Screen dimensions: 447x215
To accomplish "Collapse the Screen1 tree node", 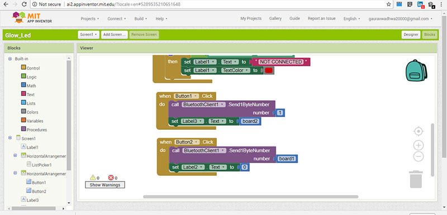I will (10, 138).
